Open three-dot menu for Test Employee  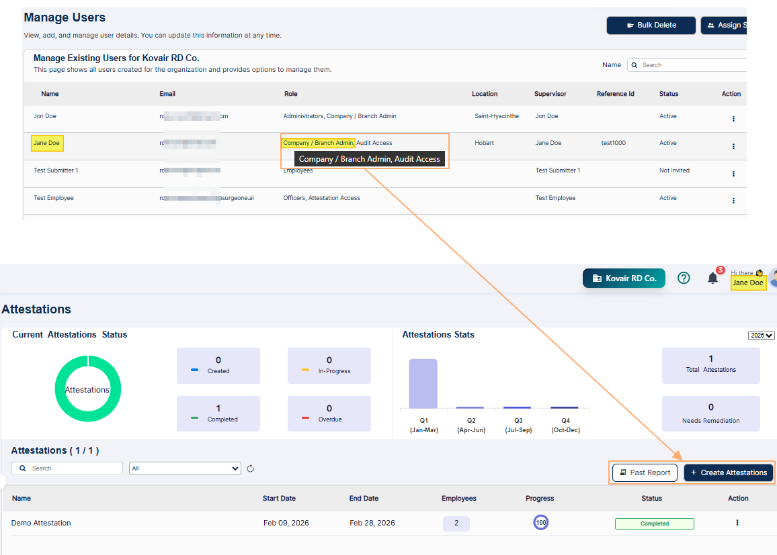[733, 201]
